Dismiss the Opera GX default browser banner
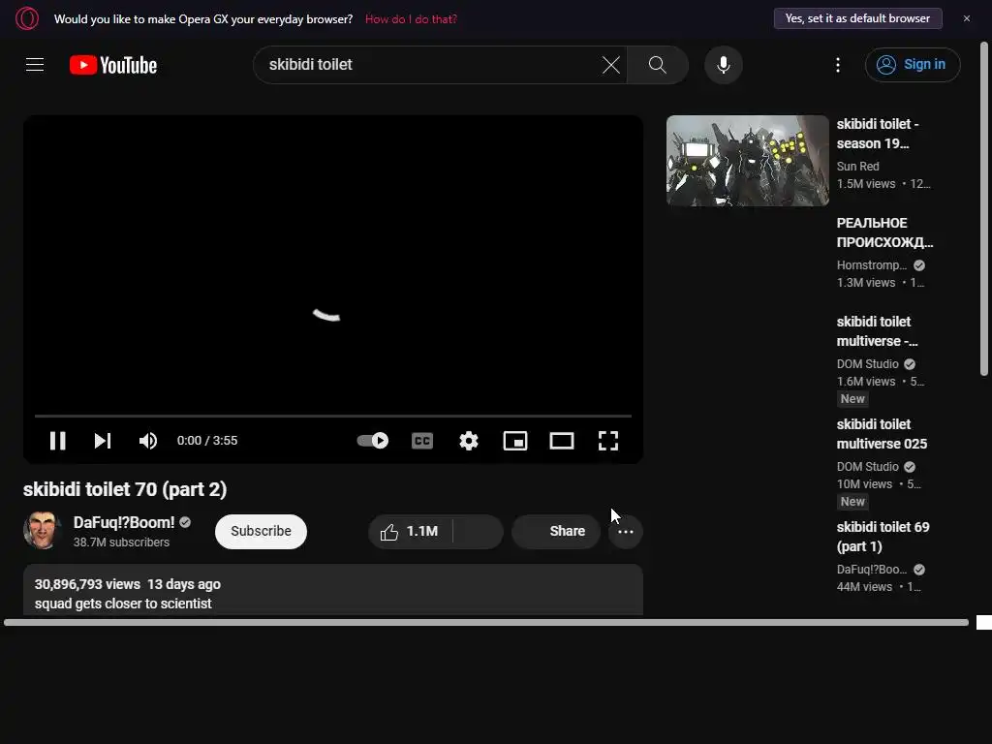Screen dimensions: 992x744 (966, 18)
